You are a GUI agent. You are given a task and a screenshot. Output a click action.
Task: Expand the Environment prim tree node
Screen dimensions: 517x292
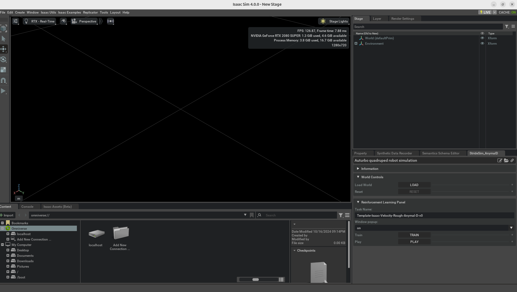pos(356,44)
